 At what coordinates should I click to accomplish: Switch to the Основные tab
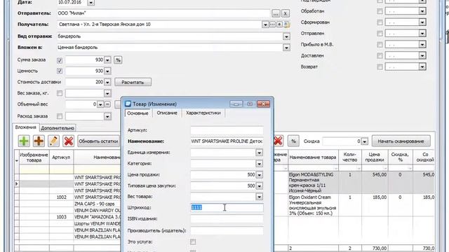point(138,113)
